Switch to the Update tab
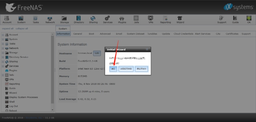The width and height of the screenshot is (256, 122). [166, 34]
